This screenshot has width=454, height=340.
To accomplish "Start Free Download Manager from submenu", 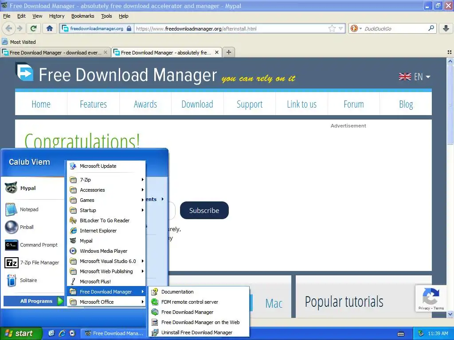I will click(x=199, y=312).
